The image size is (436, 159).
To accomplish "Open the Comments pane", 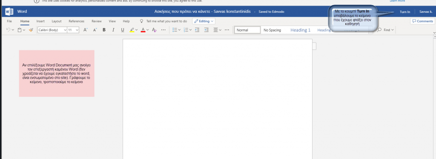I will 422,21.
